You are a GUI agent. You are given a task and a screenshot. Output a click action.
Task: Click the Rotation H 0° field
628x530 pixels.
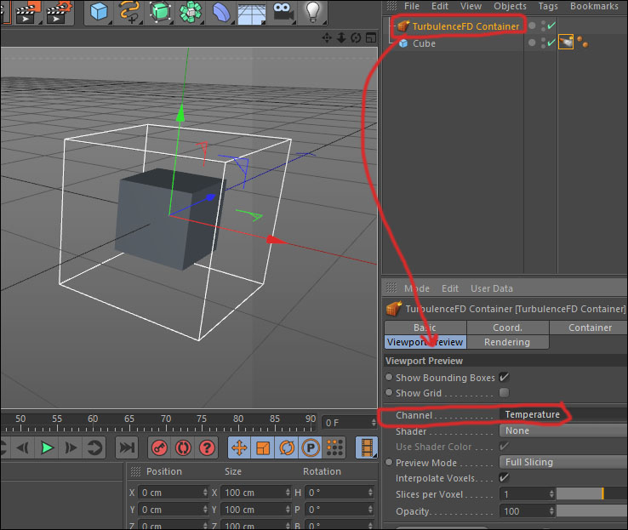[x=340, y=493]
